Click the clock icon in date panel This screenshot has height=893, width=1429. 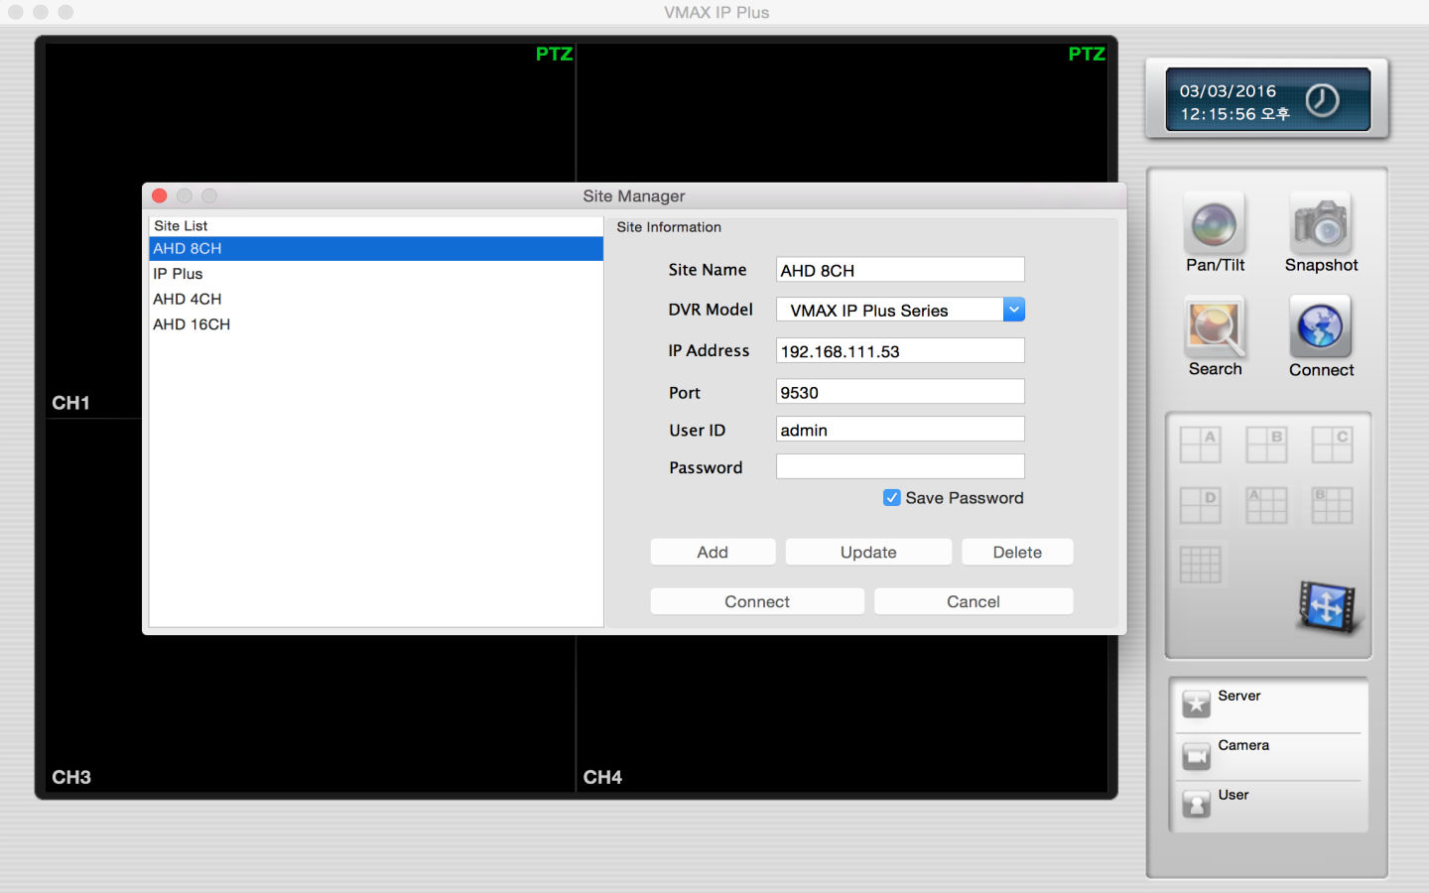click(1322, 100)
